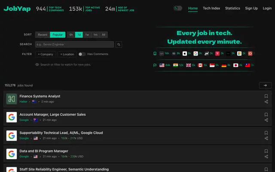The height and width of the screenshot is (172, 275).
Task: Click the watch eye icon
Action: tap(37, 64)
